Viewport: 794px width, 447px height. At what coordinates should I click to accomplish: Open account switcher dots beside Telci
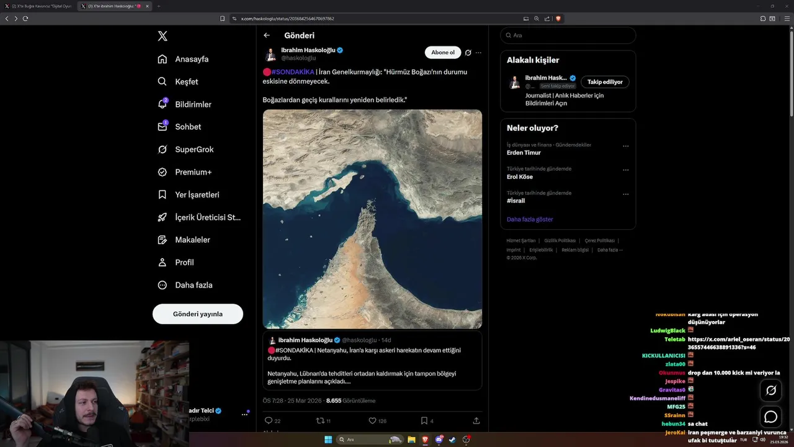[x=244, y=414]
